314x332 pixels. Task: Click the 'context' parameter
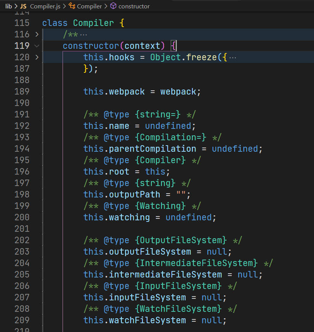coord(142,46)
